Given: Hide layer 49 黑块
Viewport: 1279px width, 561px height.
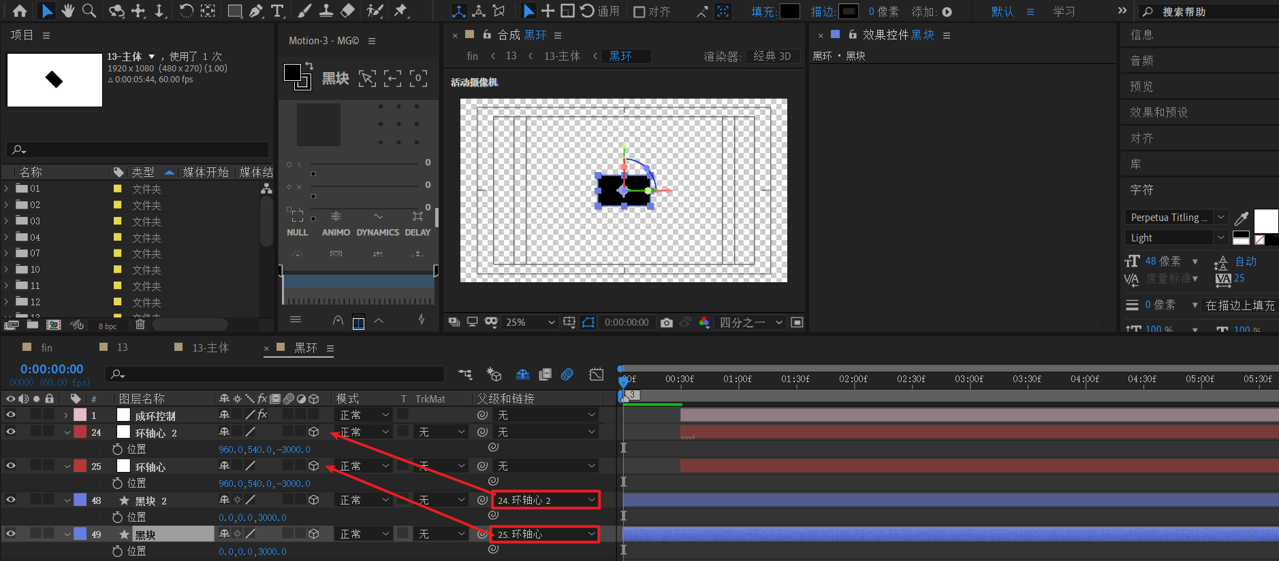Looking at the screenshot, I should (11, 534).
